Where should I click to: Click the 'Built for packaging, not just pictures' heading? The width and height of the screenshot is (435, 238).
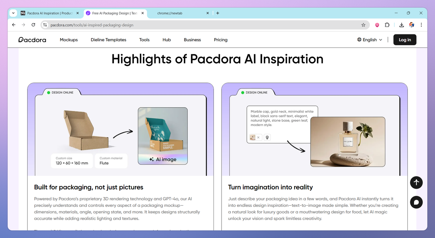coord(89,187)
